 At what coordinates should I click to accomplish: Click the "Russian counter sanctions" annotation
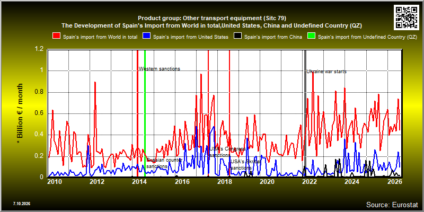coord(164,163)
